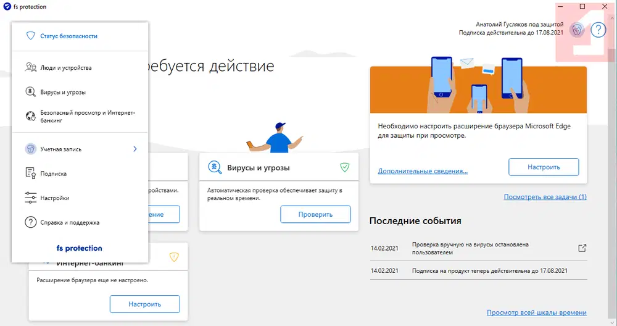Click the yellow warning shield on Интернет-банкинг card
The width and height of the screenshot is (617, 326).
coord(174,257)
